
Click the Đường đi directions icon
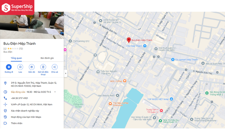point(9,67)
